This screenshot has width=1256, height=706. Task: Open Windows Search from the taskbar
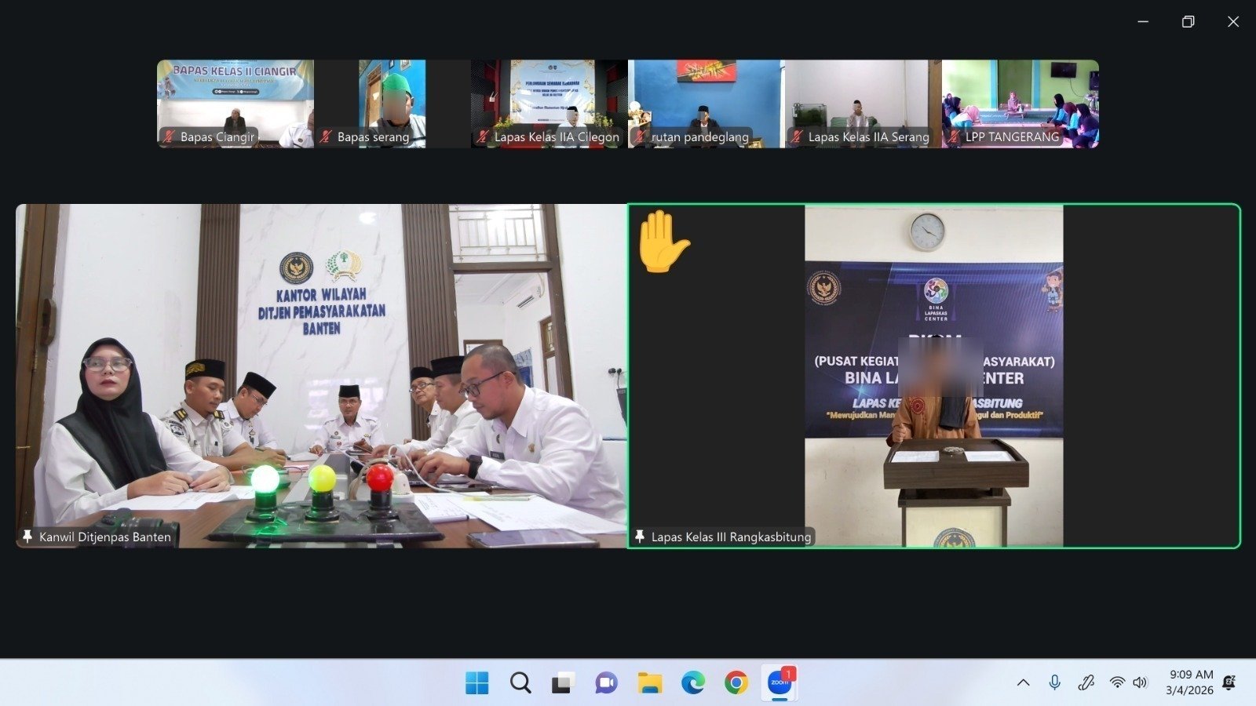pos(520,683)
